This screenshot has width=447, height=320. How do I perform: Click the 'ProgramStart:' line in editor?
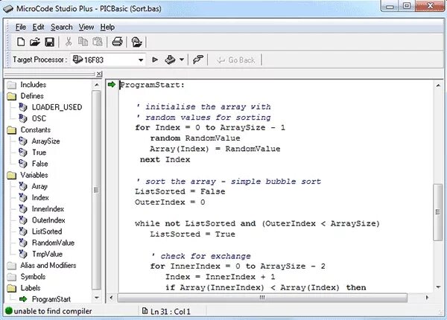pyautogui.click(x=152, y=85)
